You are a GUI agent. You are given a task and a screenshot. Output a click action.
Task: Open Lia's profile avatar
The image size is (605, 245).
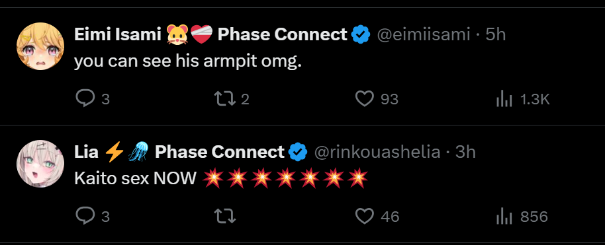[x=40, y=164]
